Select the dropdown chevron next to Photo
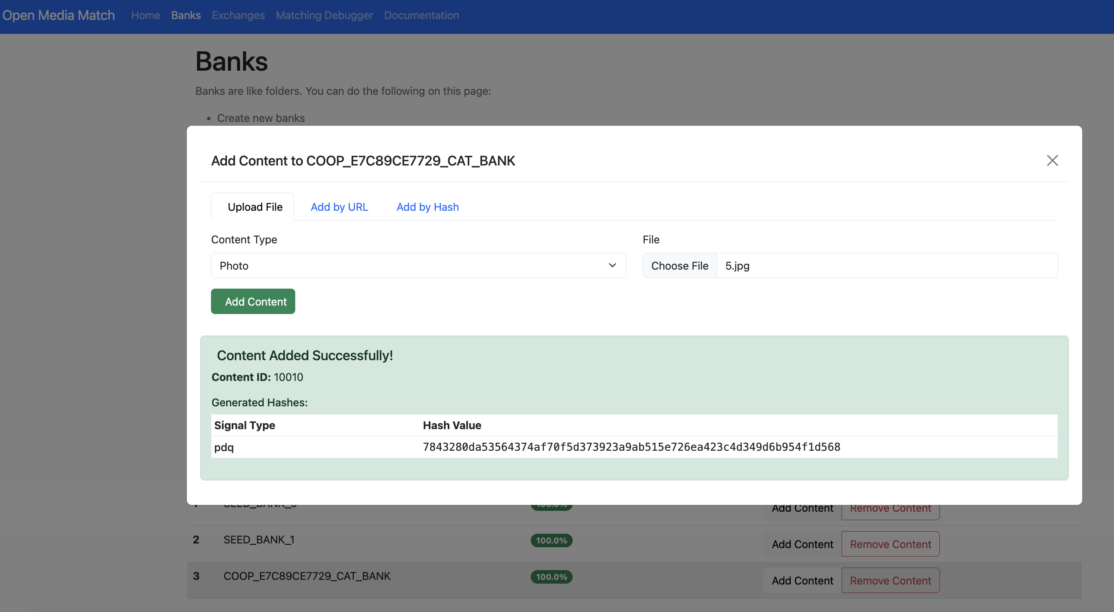 [x=612, y=265]
